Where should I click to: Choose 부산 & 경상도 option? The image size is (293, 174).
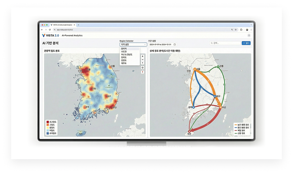coord(126,55)
